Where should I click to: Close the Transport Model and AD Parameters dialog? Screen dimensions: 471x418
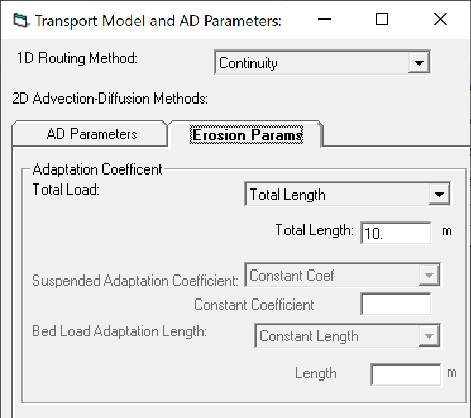point(441,20)
